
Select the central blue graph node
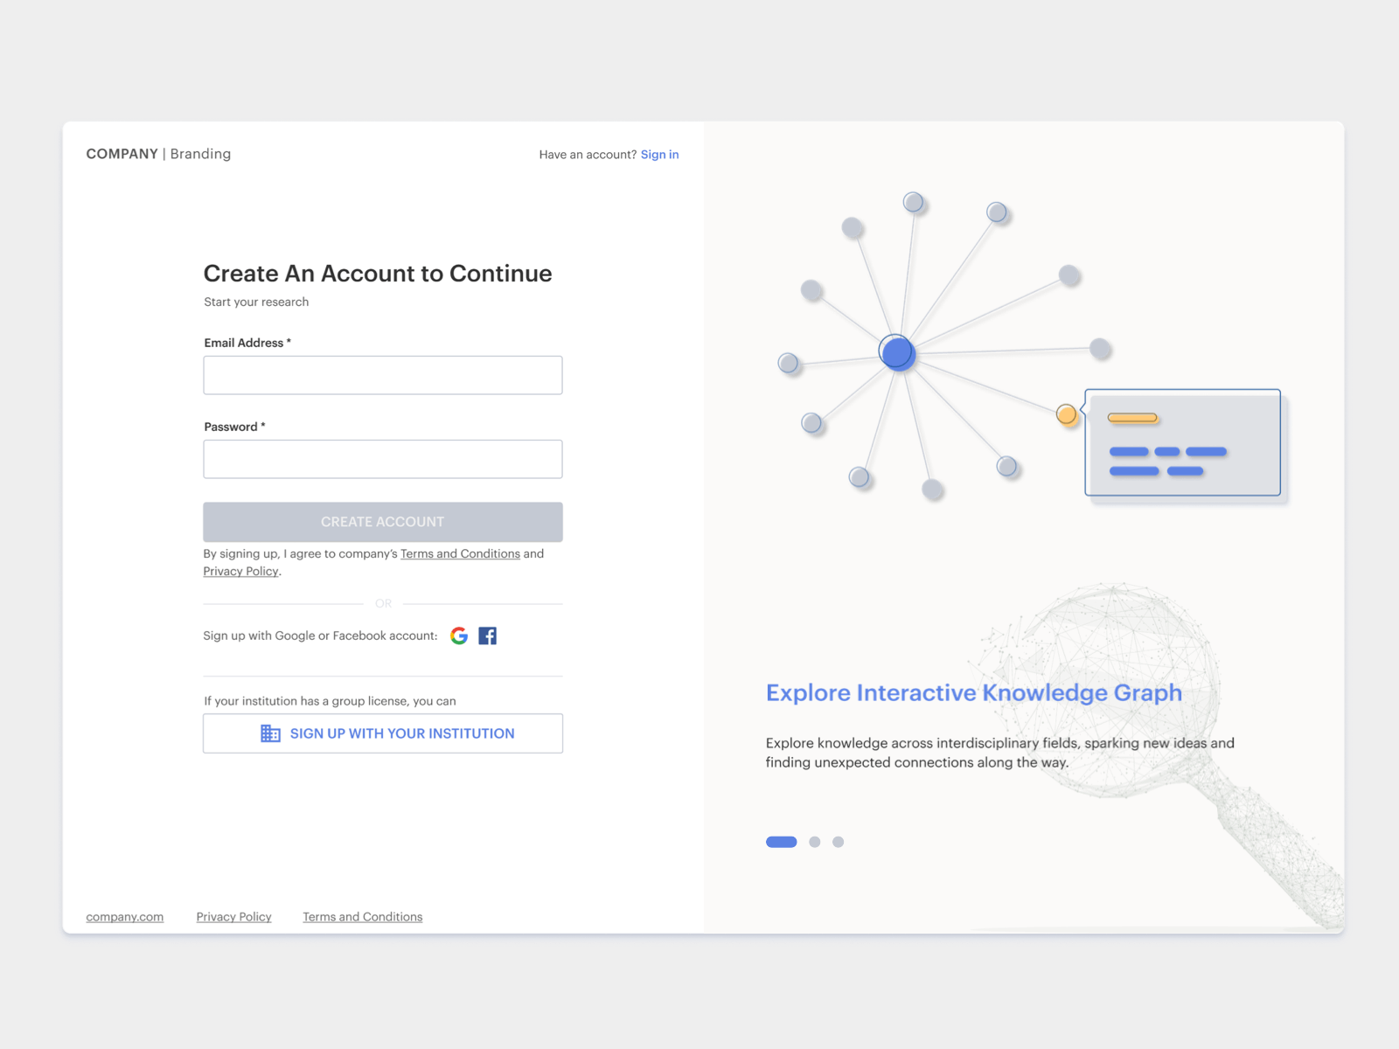point(898,352)
